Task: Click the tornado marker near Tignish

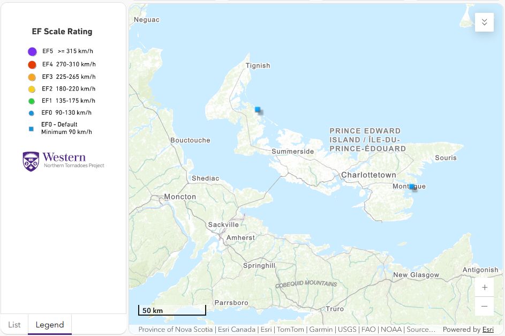Action: tap(258, 109)
